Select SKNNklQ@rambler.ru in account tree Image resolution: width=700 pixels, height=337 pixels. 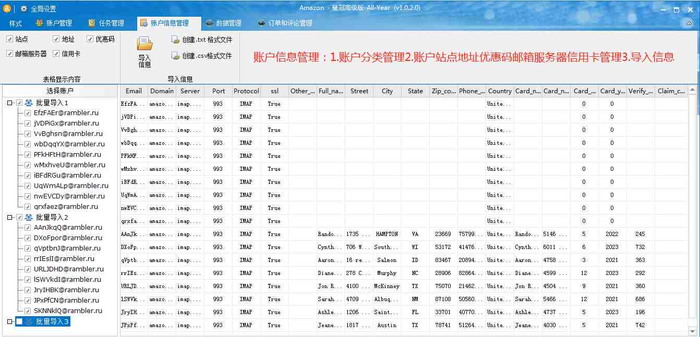[68, 311]
